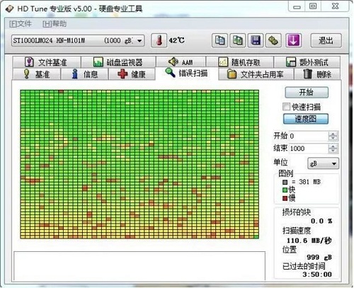Switch to the 健康 tab

tap(132, 74)
